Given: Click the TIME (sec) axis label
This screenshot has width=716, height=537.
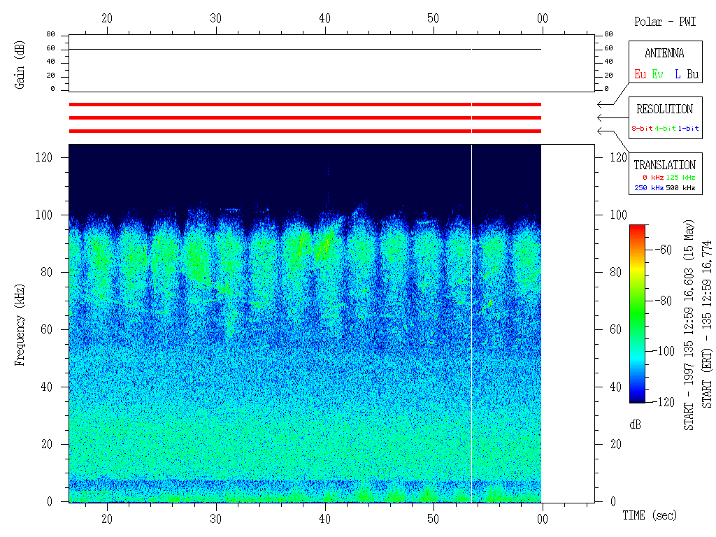Looking at the screenshot, I should pyautogui.click(x=650, y=516).
